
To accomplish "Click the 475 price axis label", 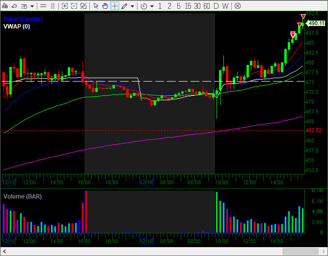I will click(310, 82).
